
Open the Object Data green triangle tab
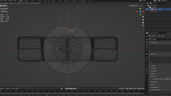[147, 70]
